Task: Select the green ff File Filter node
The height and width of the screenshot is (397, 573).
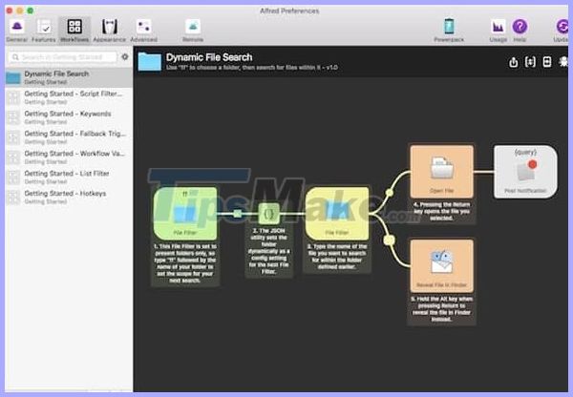Action: 185,213
